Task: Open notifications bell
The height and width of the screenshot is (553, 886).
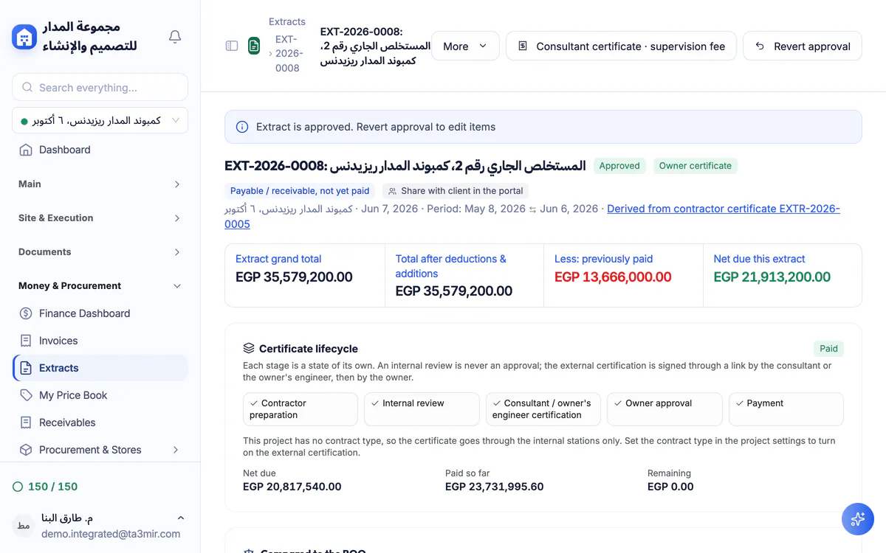Action: pos(175,37)
